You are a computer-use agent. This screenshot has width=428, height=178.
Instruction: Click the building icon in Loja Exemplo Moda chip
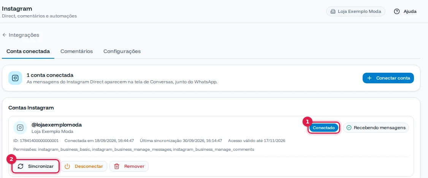point(333,11)
